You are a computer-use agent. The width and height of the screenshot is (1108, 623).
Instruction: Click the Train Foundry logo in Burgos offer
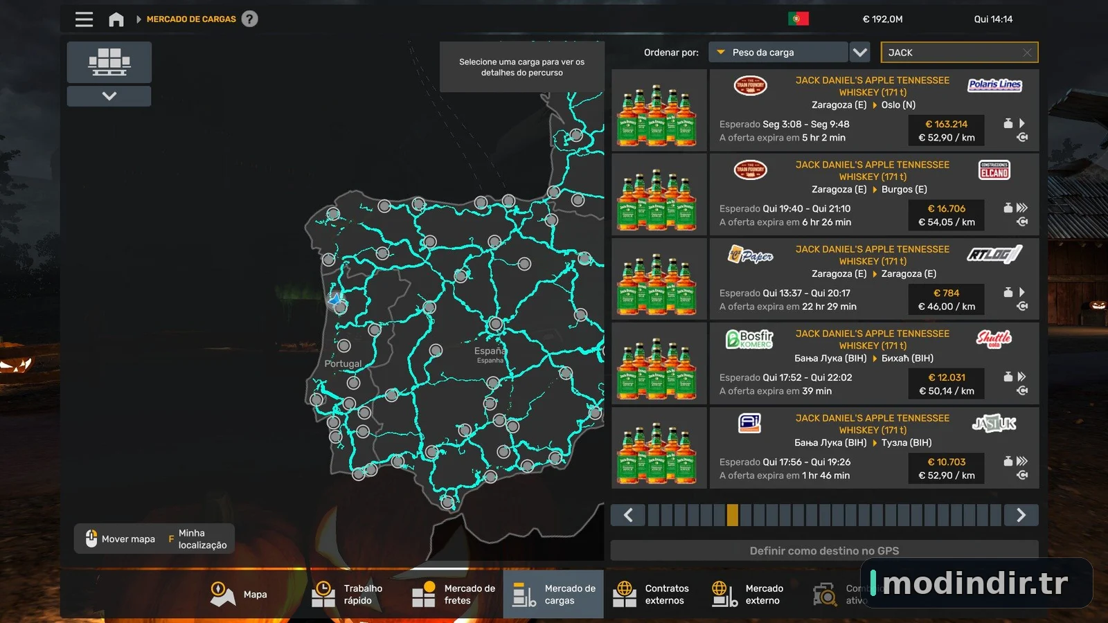750,170
